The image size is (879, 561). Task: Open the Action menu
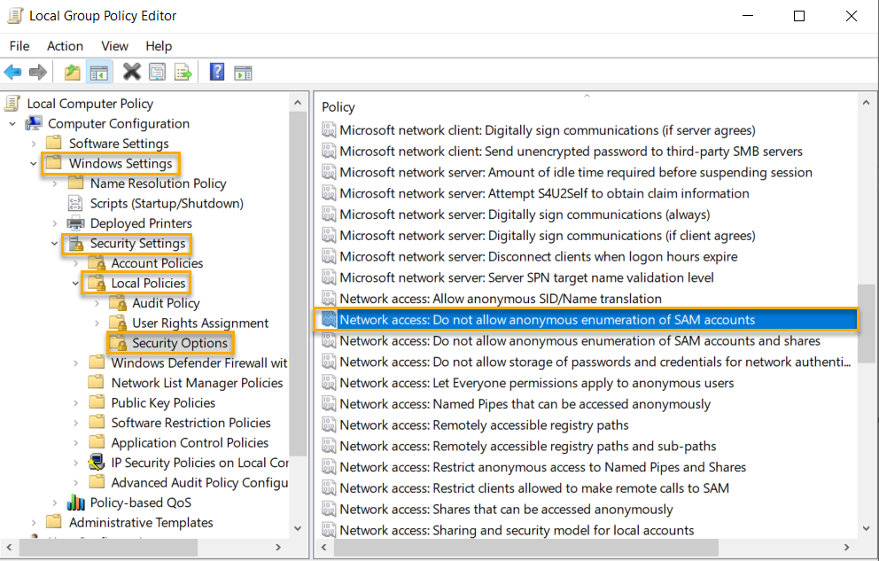[x=65, y=46]
